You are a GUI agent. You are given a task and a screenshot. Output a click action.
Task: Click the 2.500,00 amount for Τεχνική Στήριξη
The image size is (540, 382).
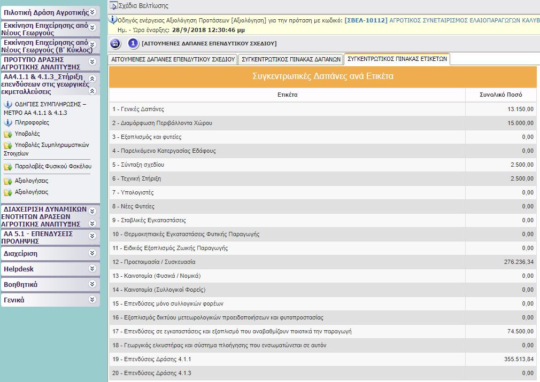pyautogui.click(x=522, y=178)
